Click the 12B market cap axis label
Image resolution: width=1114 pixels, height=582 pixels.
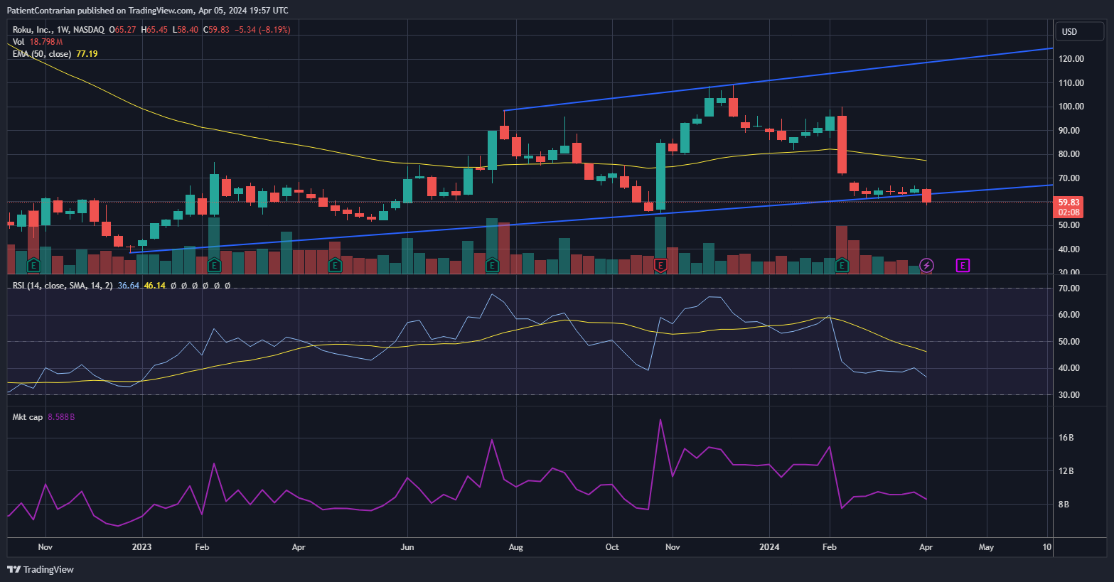pyautogui.click(x=1066, y=471)
